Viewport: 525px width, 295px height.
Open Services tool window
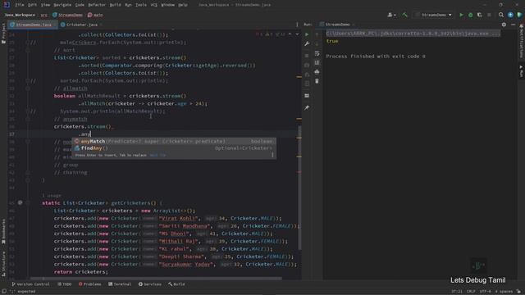(x=149, y=284)
